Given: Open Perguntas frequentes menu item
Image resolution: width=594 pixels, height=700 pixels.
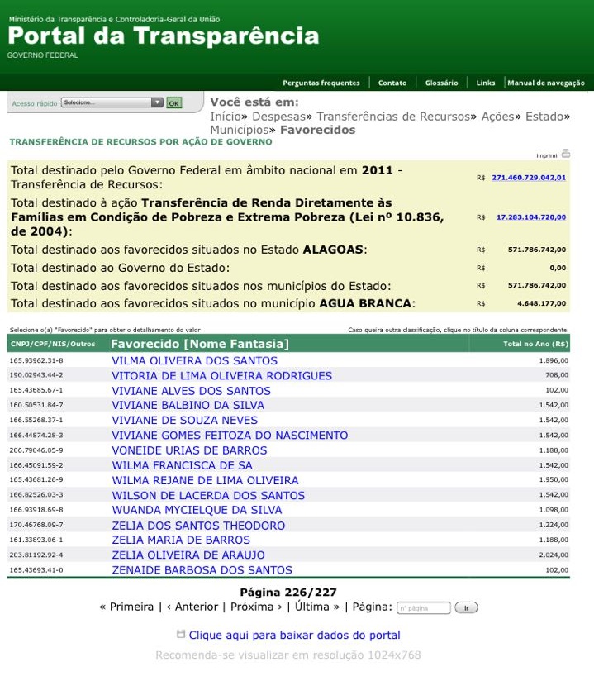Looking at the screenshot, I should pyautogui.click(x=321, y=83).
